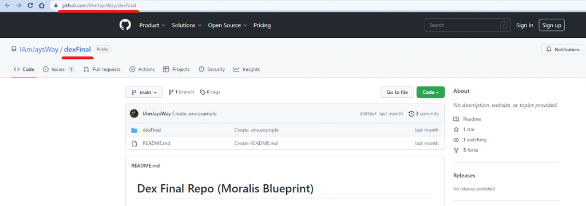Open the Insights tab
Viewport: 586px width, 206px height.
click(x=247, y=69)
